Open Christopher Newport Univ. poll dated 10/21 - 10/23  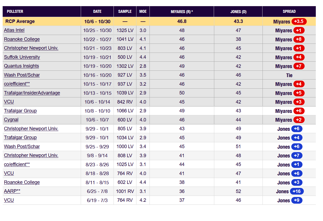(x=31, y=48)
